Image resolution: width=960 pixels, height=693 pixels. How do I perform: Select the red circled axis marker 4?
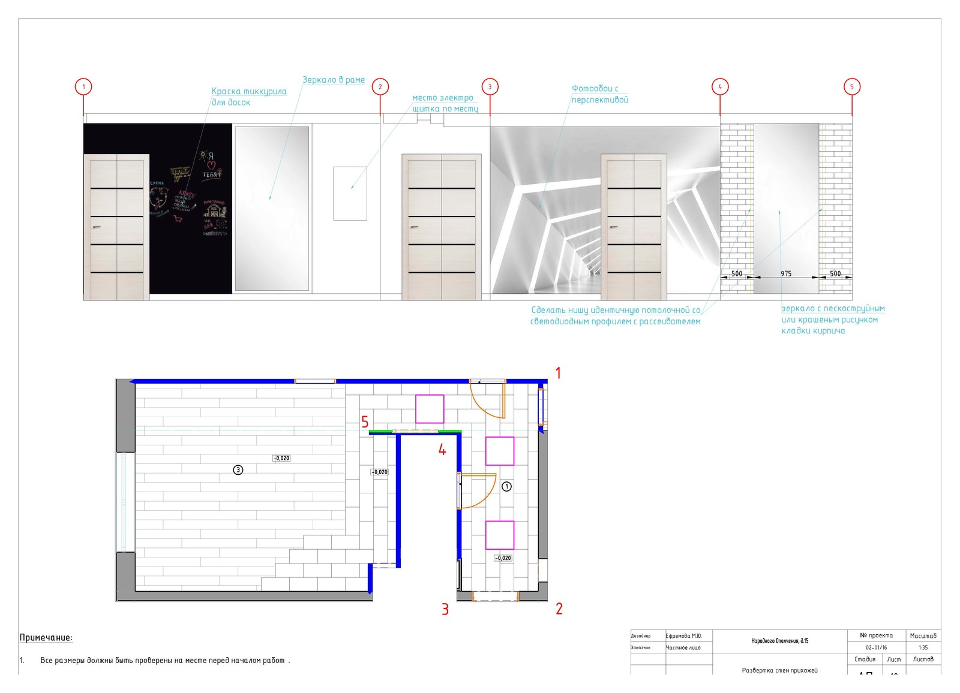(x=720, y=87)
